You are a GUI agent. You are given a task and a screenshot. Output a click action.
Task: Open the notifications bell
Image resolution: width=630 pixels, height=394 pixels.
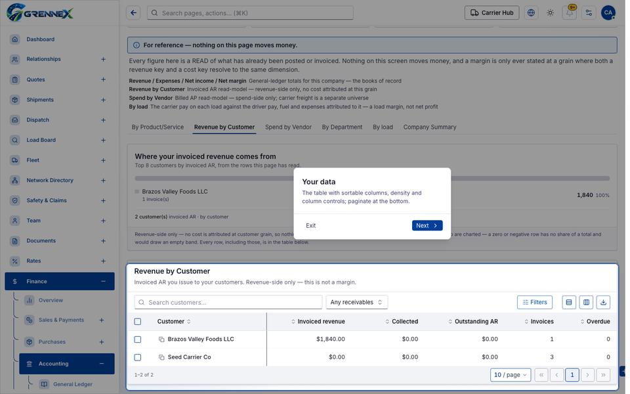tap(570, 13)
